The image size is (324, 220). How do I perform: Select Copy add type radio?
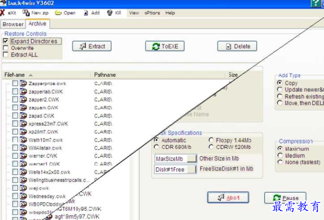[x=280, y=83]
